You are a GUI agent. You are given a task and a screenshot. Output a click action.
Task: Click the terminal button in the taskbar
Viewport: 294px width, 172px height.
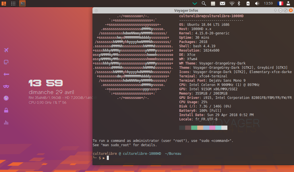coord(22,3)
